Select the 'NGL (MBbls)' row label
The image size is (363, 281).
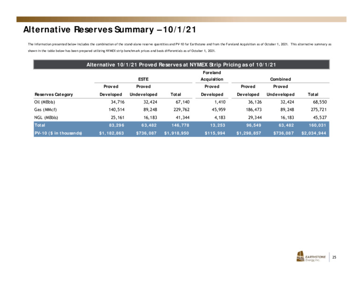click(x=46, y=117)
